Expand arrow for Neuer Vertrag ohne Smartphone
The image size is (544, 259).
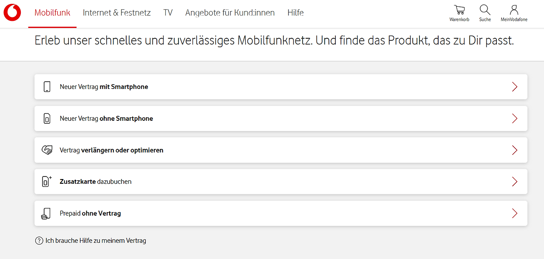tap(515, 119)
